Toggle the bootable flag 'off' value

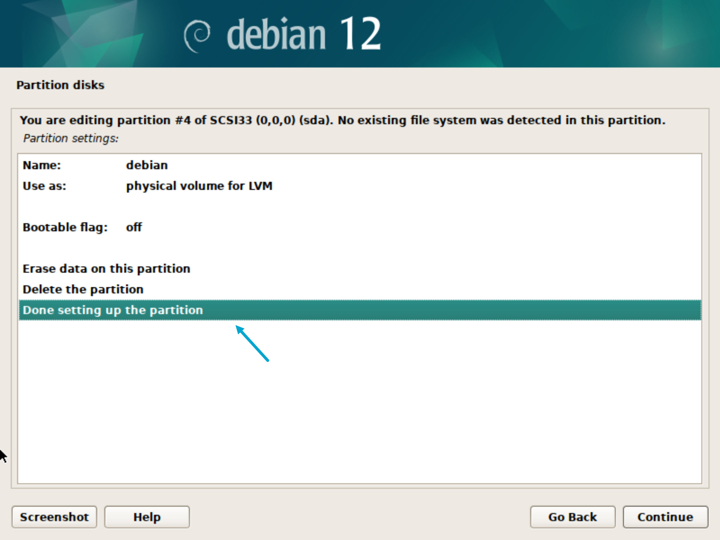click(134, 227)
